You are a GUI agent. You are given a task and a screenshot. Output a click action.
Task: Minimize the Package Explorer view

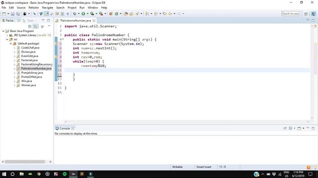click(x=43, y=20)
